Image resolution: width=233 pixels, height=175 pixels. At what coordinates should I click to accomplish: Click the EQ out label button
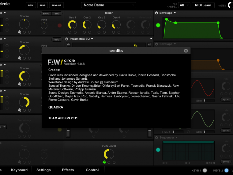coord(149,44)
